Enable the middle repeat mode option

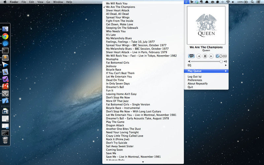pos(221,56)
